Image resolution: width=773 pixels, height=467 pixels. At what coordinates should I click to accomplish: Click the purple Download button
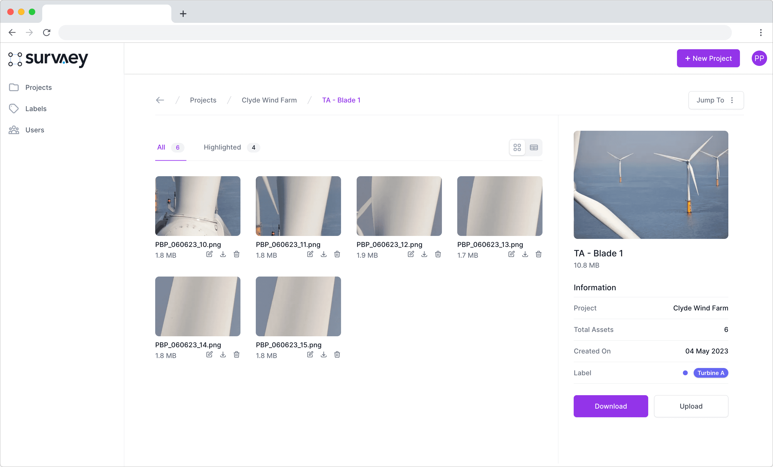[611, 406]
